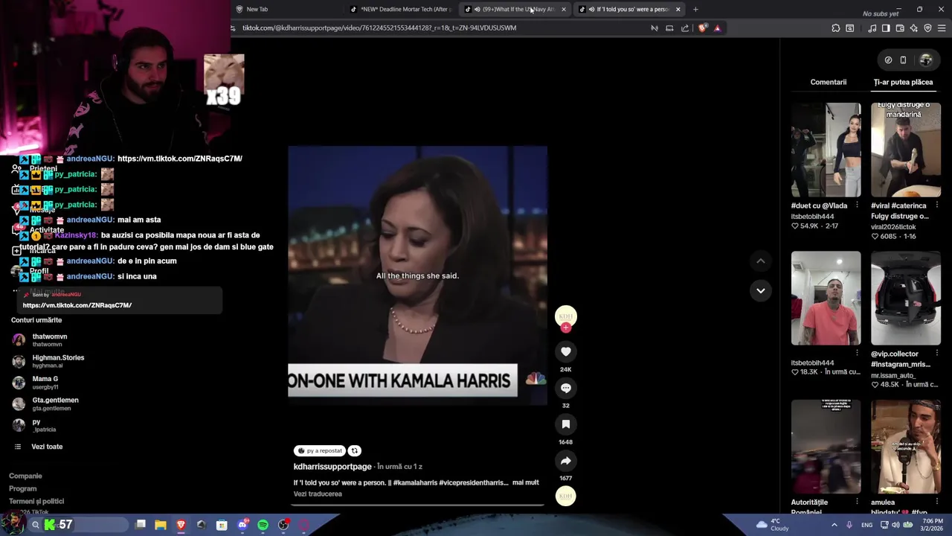Open the Brave Wallet icon
Viewport: 952px width, 536px height.
(x=900, y=28)
